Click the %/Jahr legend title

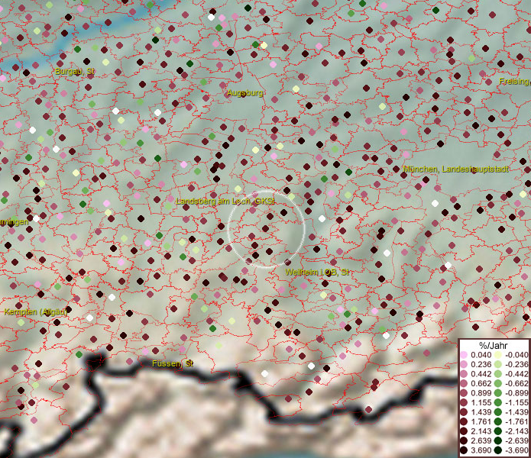[x=494, y=345]
